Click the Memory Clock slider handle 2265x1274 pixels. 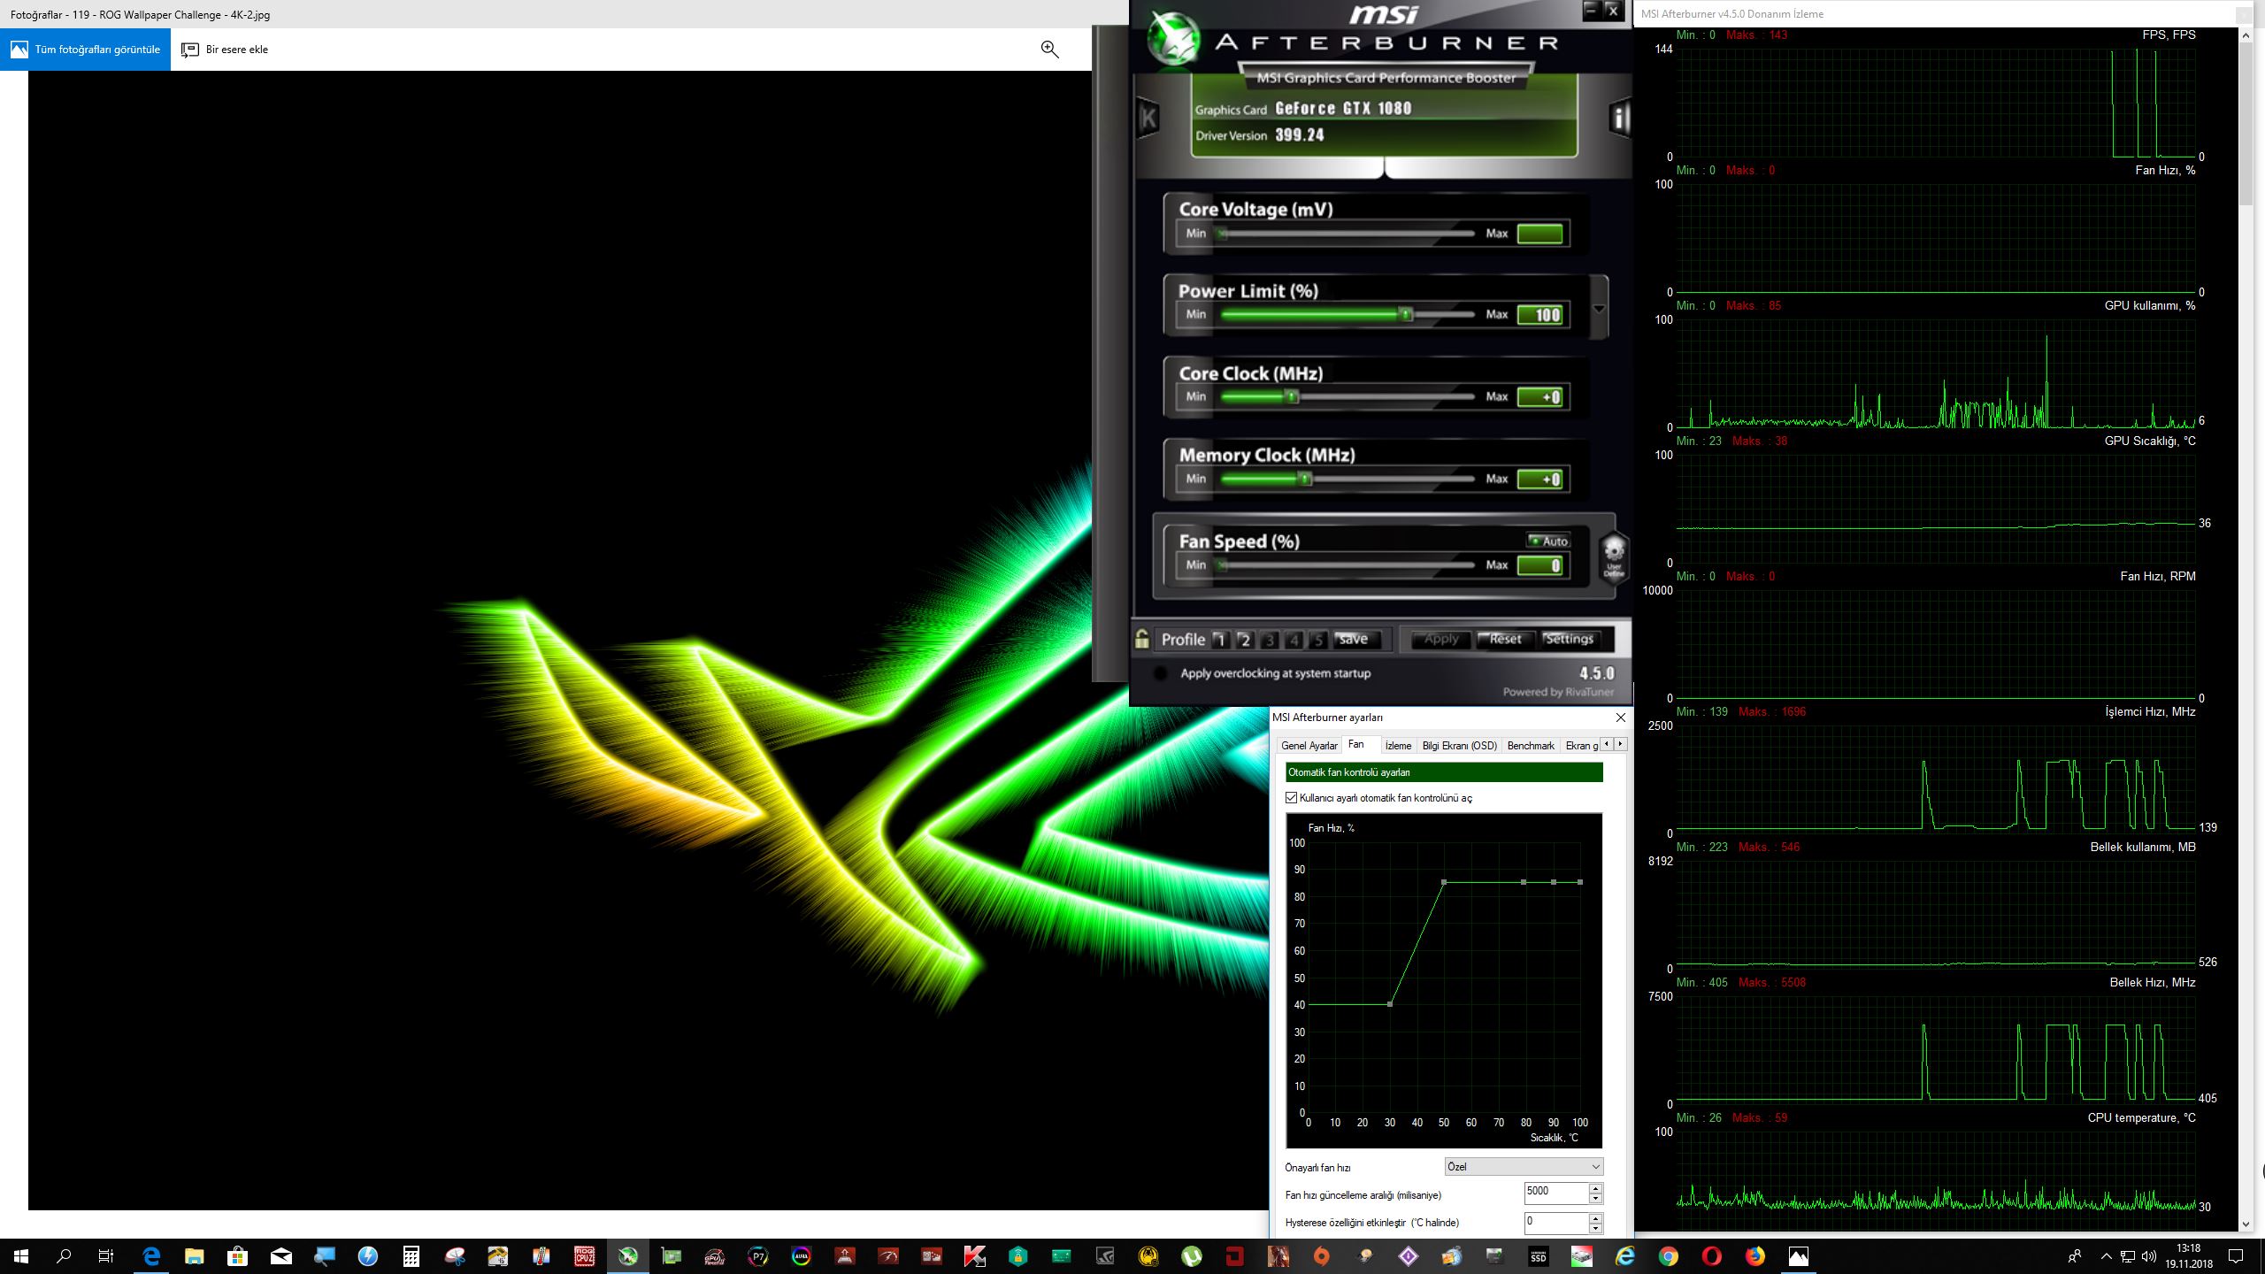tap(1304, 479)
